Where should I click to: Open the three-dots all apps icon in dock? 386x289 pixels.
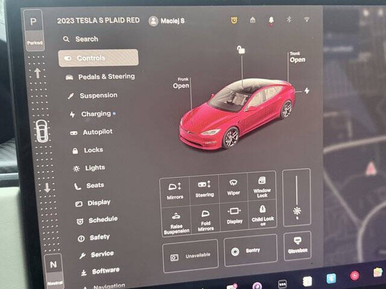[x=282, y=284]
